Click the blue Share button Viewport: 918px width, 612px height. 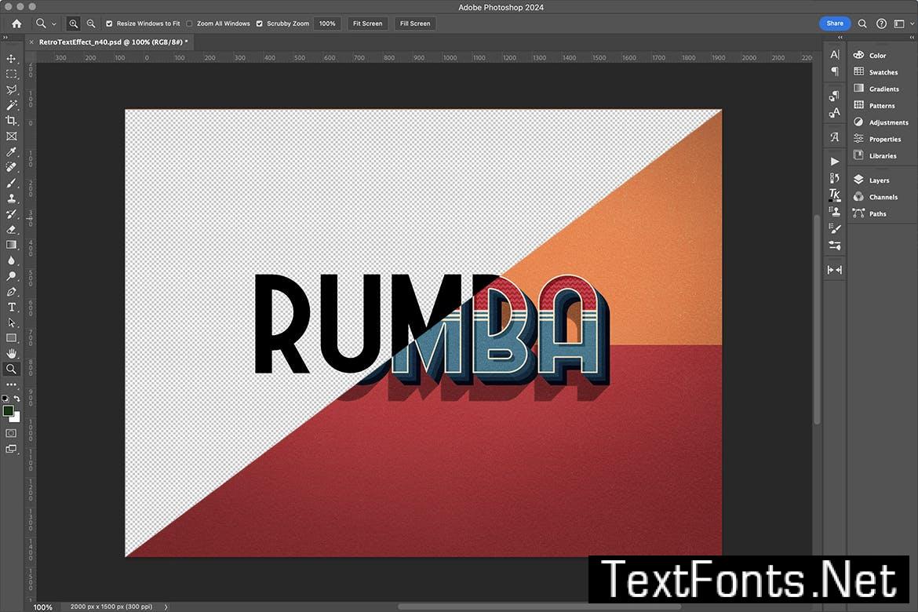[835, 24]
